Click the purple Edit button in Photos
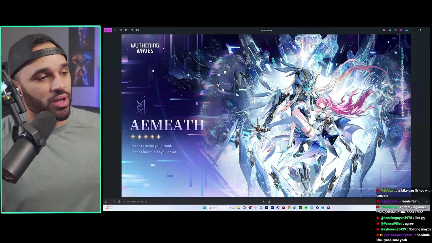The width and height of the screenshot is (432, 243). [108, 30]
